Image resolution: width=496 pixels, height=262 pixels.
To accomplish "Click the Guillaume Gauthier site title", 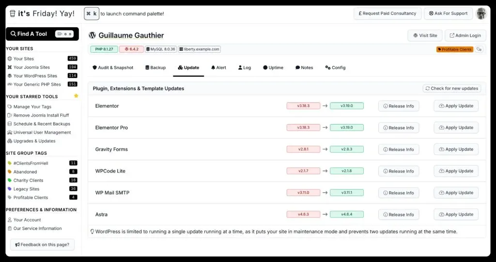I will pos(131,35).
